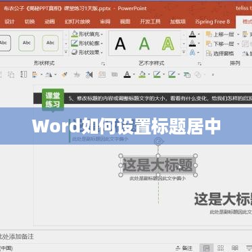The height and width of the screenshot is (252, 252).
Task: Go to the 幻灯片放映 tab
Action: (78, 22)
